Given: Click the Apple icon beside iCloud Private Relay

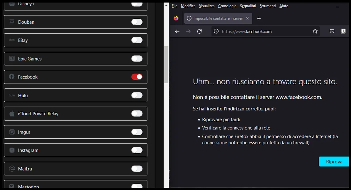Looking at the screenshot, I should (x=12, y=113).
